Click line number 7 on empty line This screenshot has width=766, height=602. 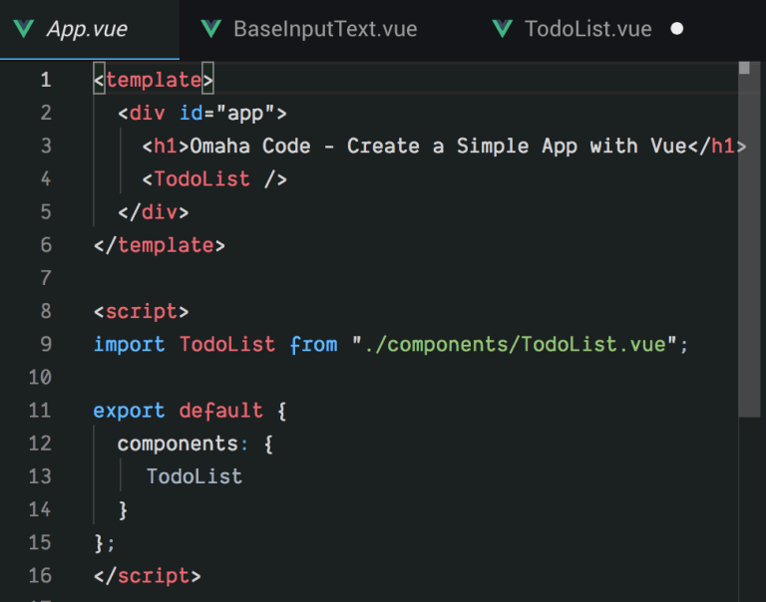[46, 278]
